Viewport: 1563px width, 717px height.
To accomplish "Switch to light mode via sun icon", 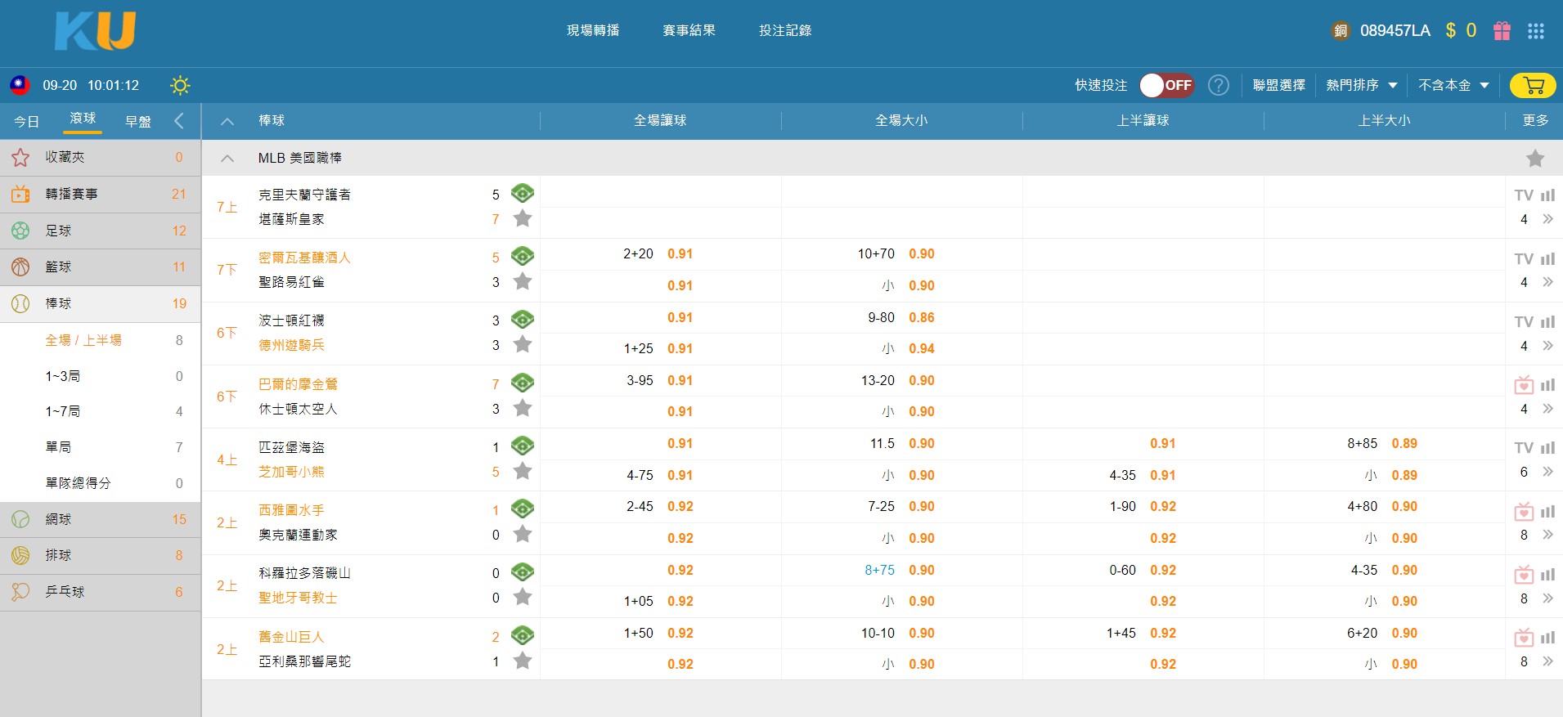I will (180, 85).
